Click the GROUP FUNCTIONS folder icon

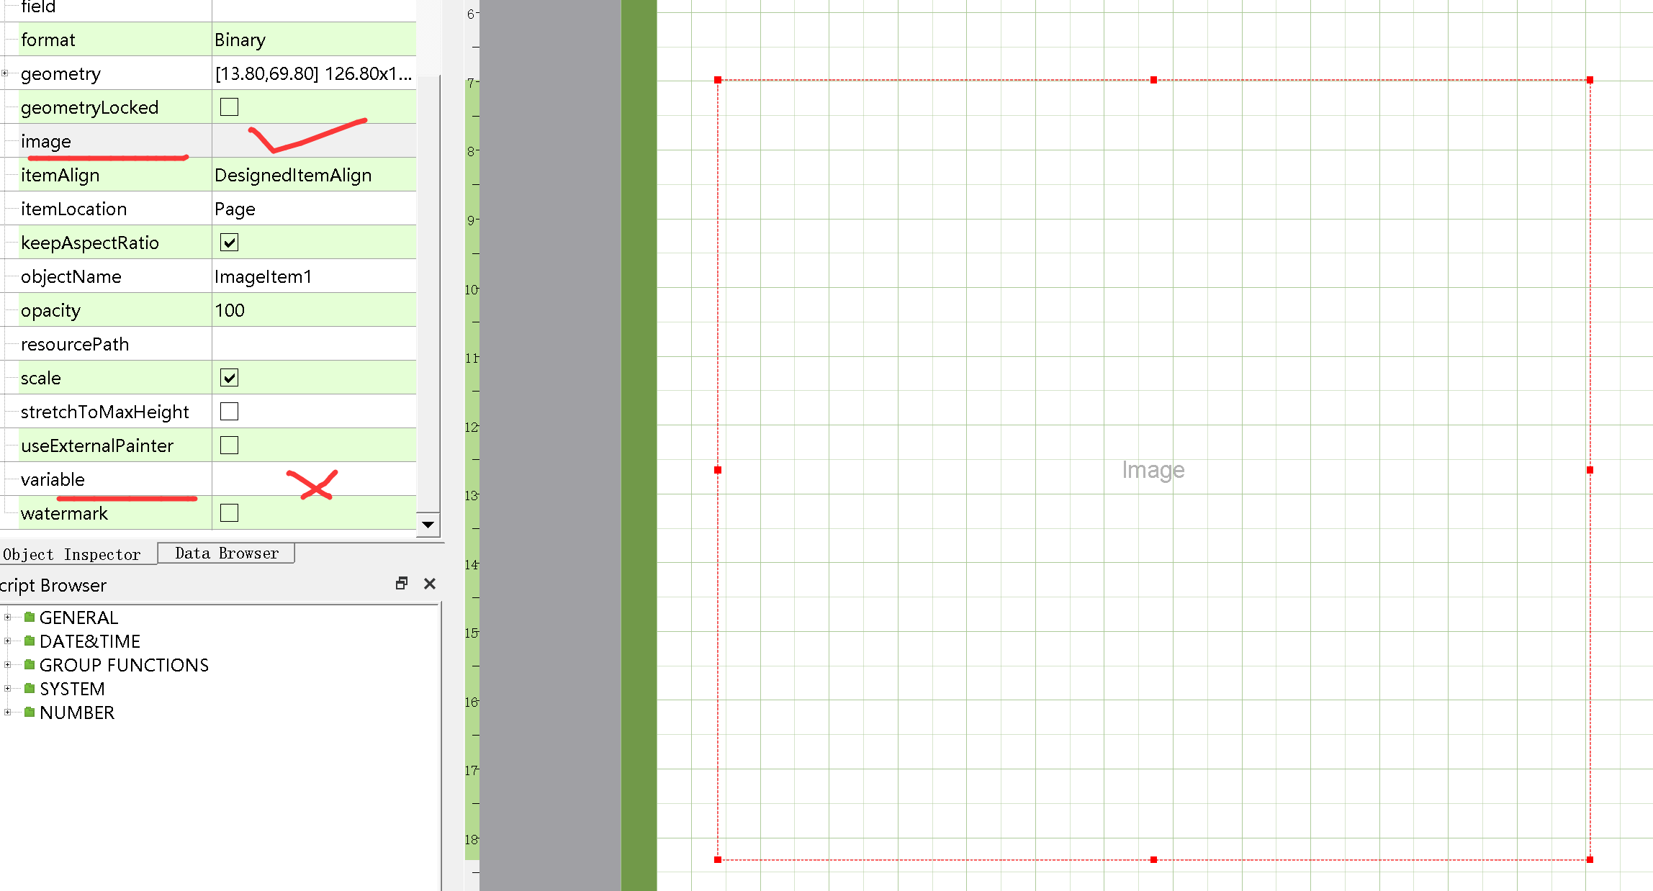click(29, 664)
